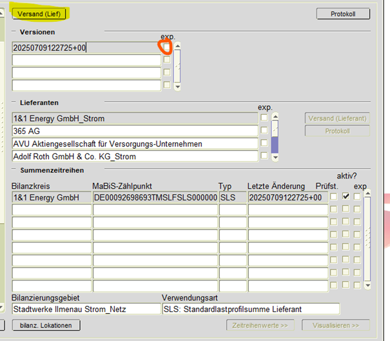This screenshot has height=341, width=390.
Task: Click the Verwendungsart field
Action: [250, 309]
